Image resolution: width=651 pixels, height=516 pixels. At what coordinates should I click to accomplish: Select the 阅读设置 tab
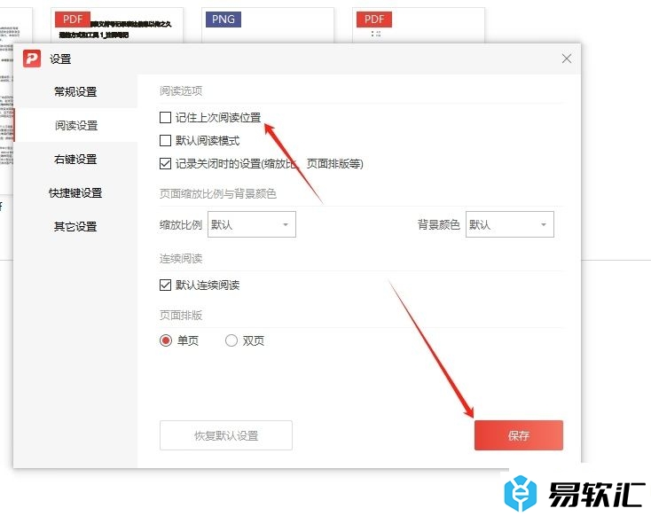[75, 126]
